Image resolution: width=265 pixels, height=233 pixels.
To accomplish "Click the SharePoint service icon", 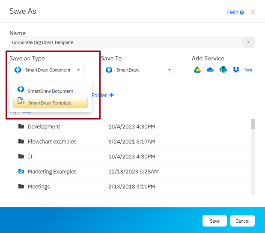I will [x=223, y=70].
